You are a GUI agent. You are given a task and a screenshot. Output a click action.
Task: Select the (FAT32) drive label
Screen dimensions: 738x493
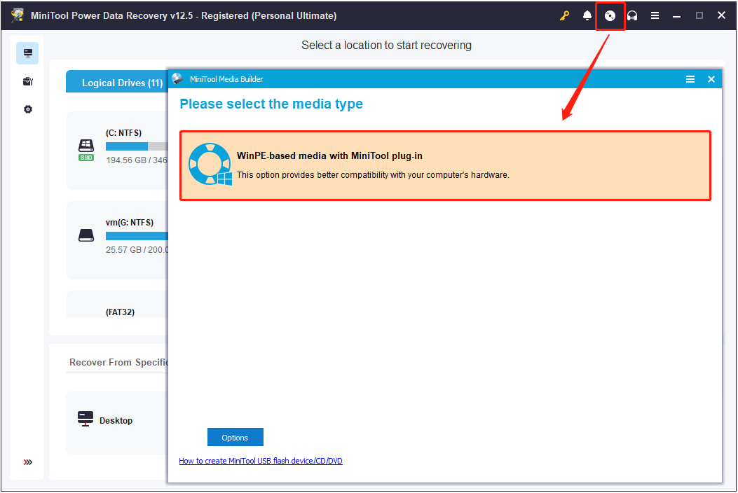[120, 312]
